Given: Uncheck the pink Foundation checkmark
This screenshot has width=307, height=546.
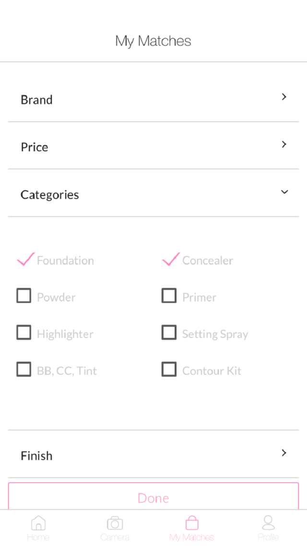Looking at the screenshot, I should pyautogui.click(x=25, y=259).
